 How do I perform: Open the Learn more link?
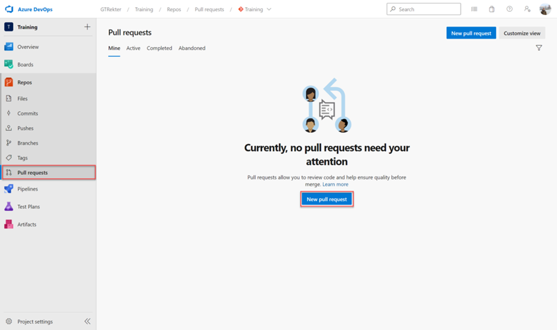(x=336, y=185)
